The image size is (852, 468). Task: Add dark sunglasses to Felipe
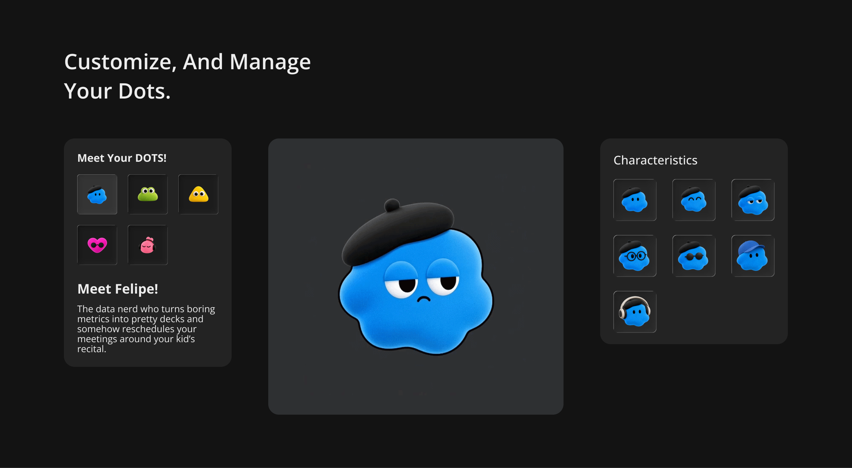click(x=694, y=256)
